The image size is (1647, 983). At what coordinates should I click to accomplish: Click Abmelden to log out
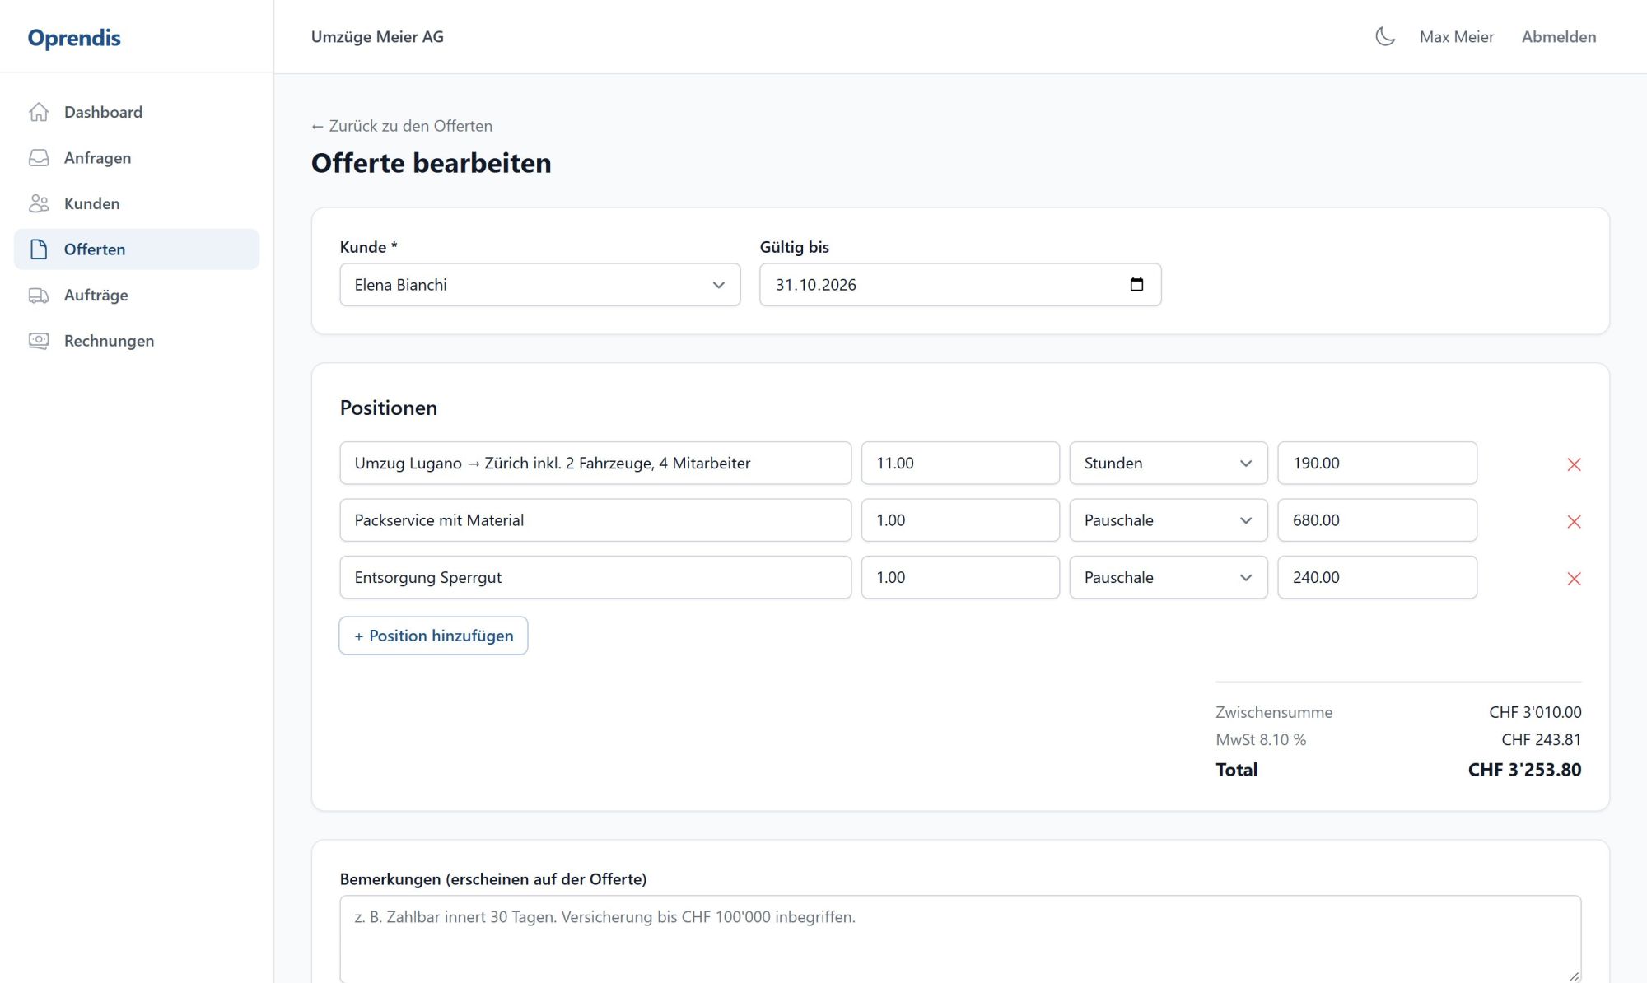coord(1559,37)
